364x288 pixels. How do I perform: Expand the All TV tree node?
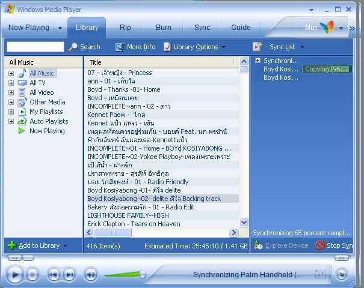coord(11,83)
